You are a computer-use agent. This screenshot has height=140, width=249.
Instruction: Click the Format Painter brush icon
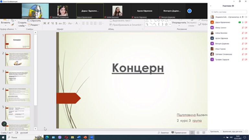click(13, 25)
